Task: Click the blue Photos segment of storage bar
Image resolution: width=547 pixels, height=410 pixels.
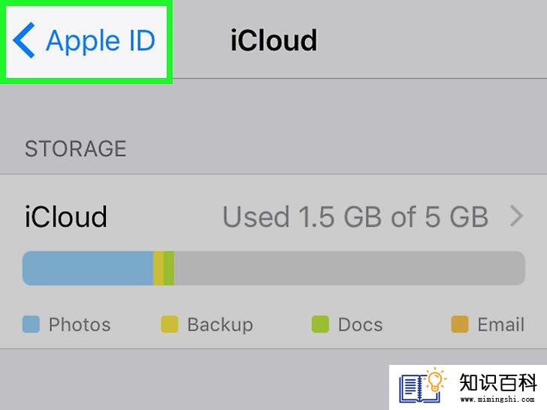Action: (x=88, y=268)
